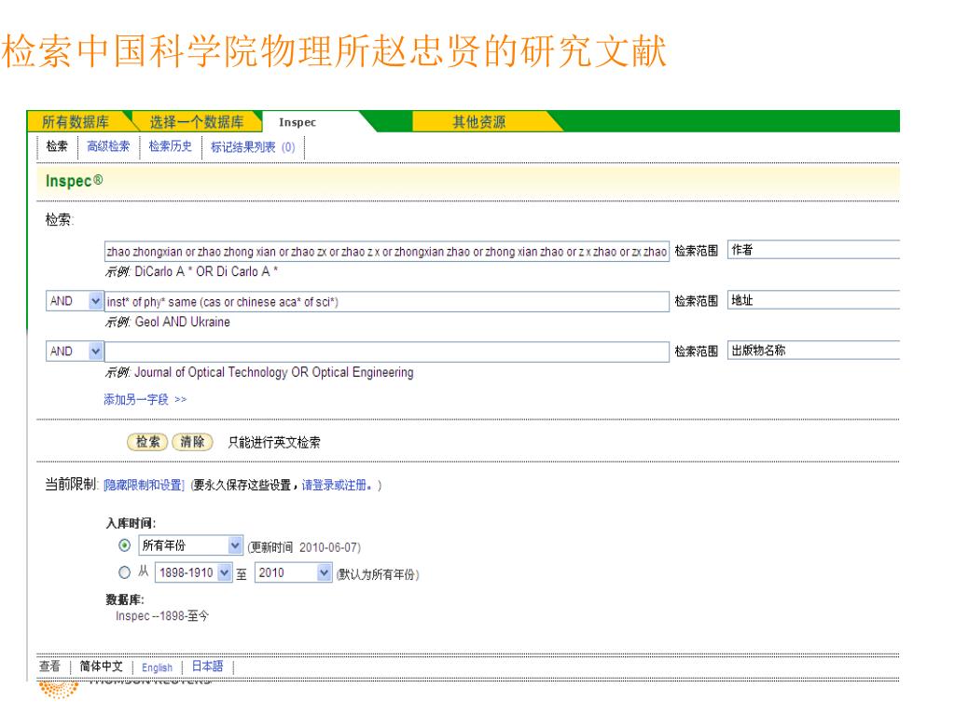
Task: Click the empty publication name input
Action: 387,351
